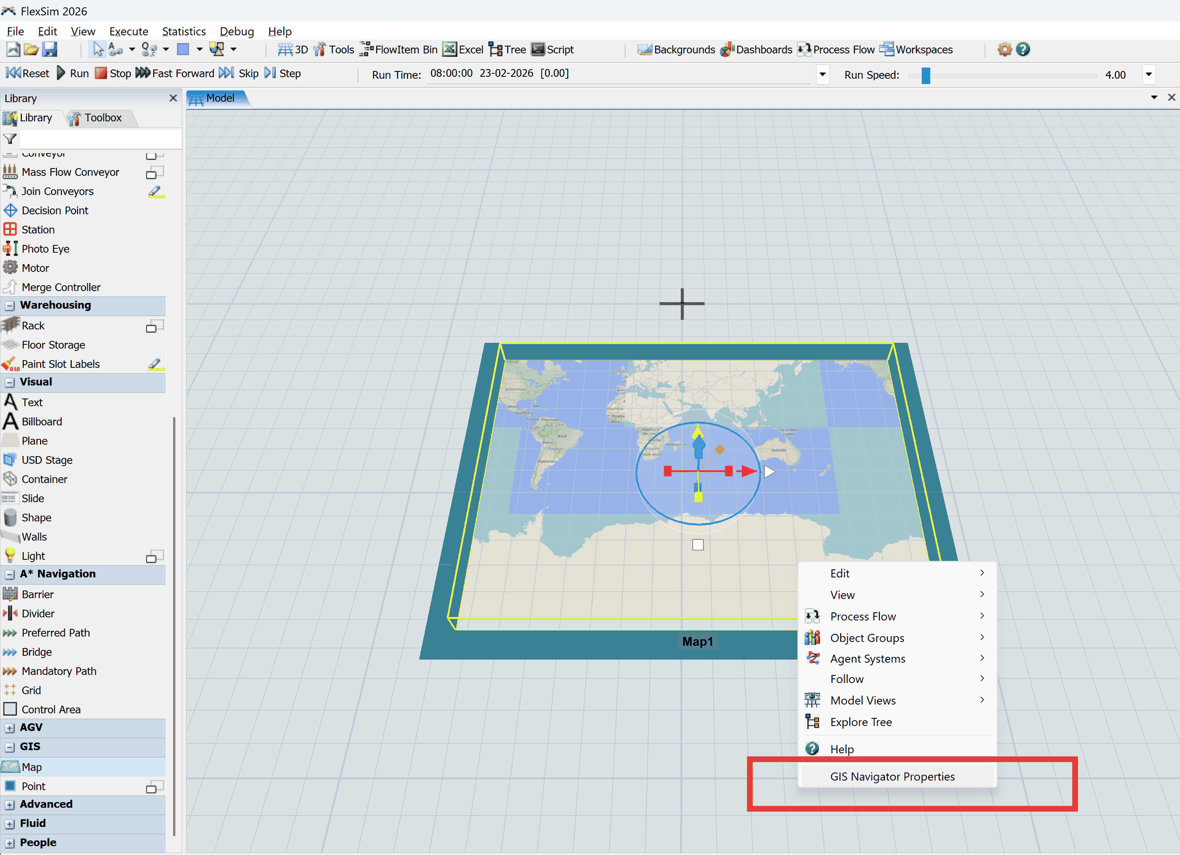The width and height of the screenshot is (1180, 855).
Task: Click the Save model floppy icon
Action: 50,49
